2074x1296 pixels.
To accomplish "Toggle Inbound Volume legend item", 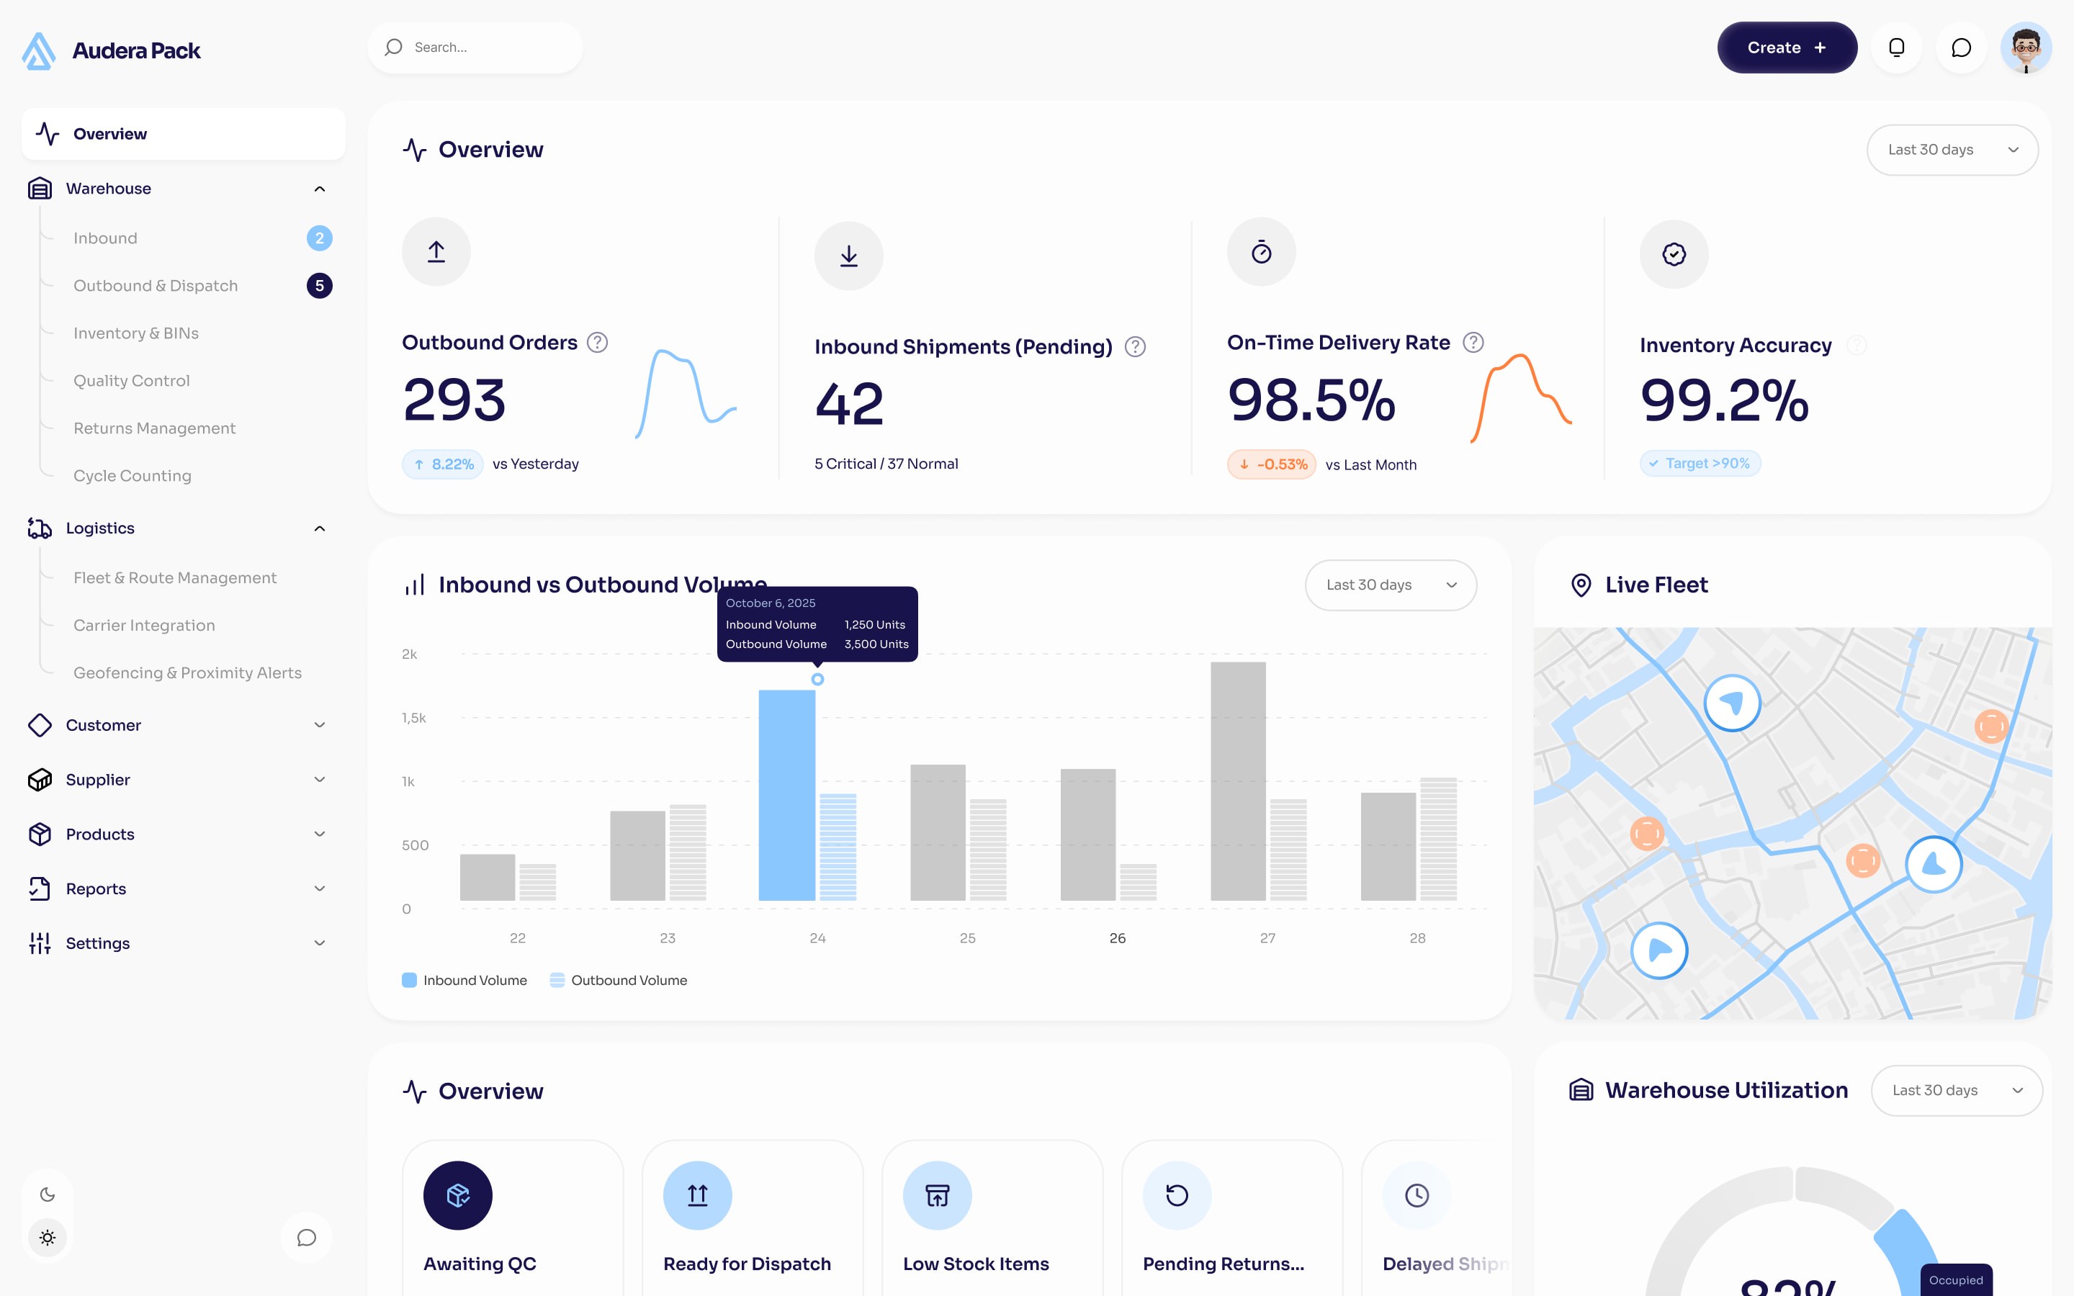I will click(464, 981).
